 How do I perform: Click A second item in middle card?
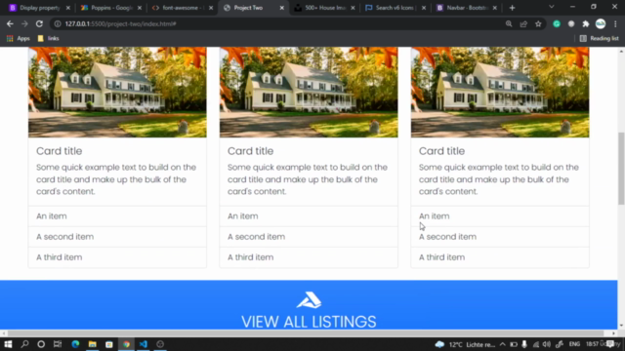(x=309, y=237)
